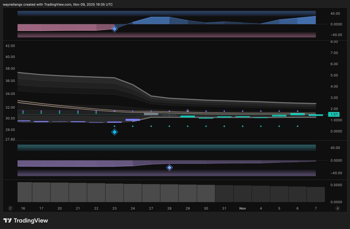Viewport: 350px width, 229px height.
Task: Click the cyan diamond marker below the candles
Action: pos(115,132)
